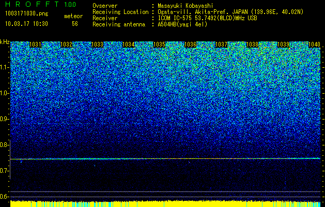Click time marker 1038
Image resolution: width=325 pixels, height=207 pixels.
click(x=253, y=45)
